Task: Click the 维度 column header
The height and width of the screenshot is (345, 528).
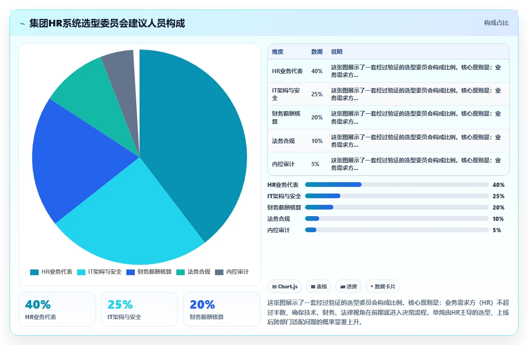Action: 278,52
